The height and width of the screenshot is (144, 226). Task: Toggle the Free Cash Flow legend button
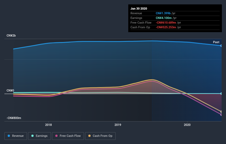click(x=68, y=136)
